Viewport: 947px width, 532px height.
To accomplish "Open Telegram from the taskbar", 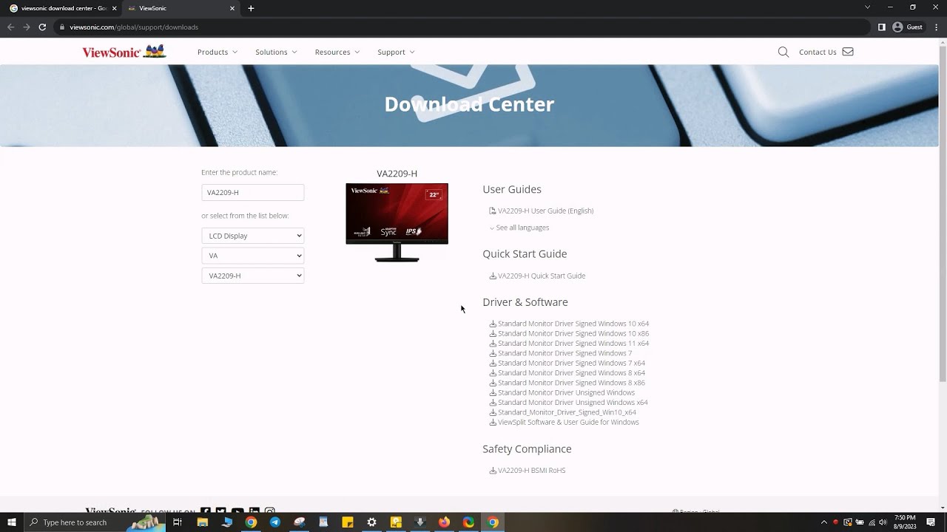I will 275,522.
